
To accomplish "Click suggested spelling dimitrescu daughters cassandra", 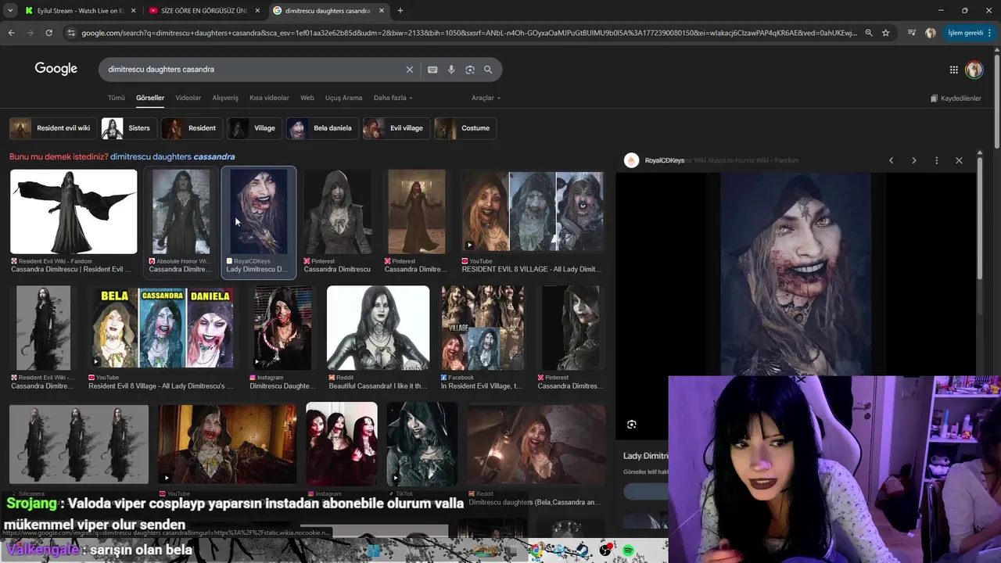I will point(172,156).
